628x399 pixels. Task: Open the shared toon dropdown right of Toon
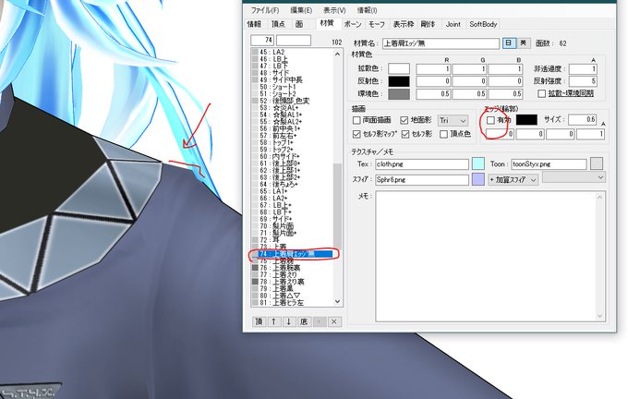(574, 177)
